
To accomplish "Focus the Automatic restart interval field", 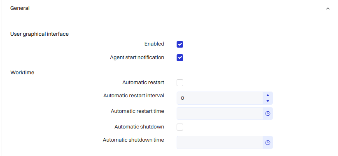I will point(220,98).
